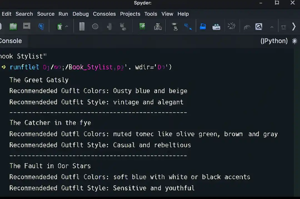Click the circle-with-slash toolbar icon

[259, 27]
